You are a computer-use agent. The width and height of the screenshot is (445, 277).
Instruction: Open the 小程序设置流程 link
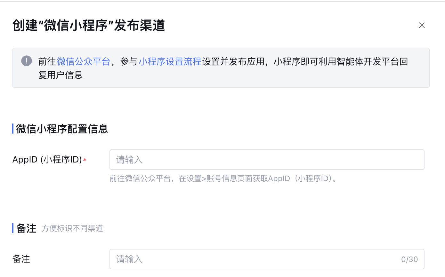(170, 61)
